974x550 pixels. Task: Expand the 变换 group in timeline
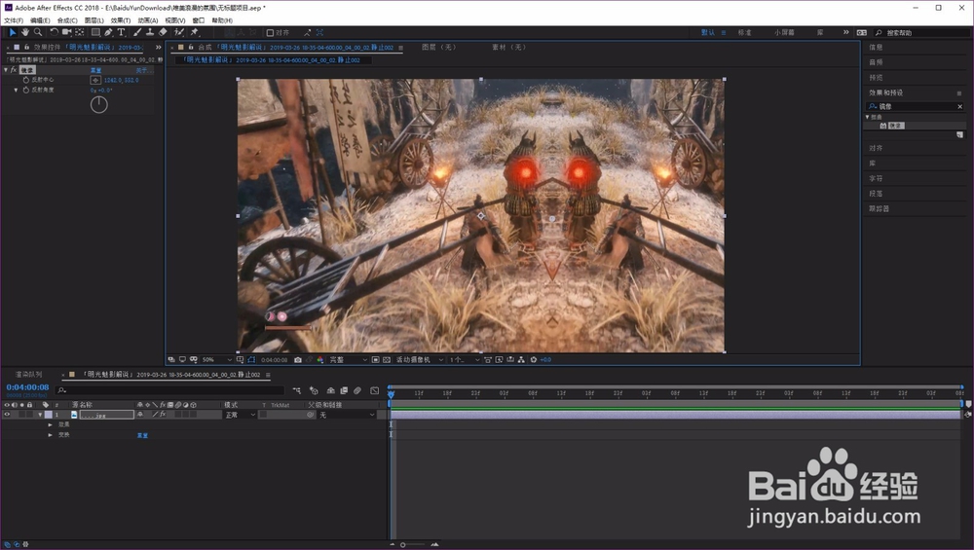(51, 435)
